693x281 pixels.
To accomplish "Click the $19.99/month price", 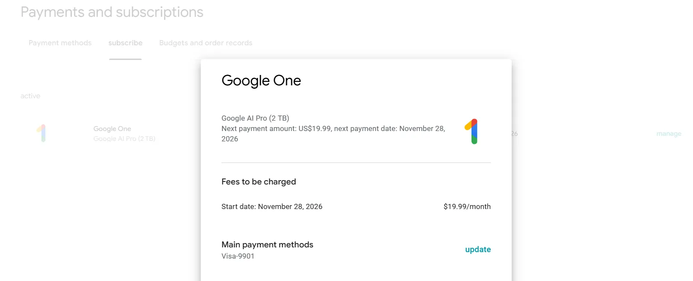I will 467,207.
